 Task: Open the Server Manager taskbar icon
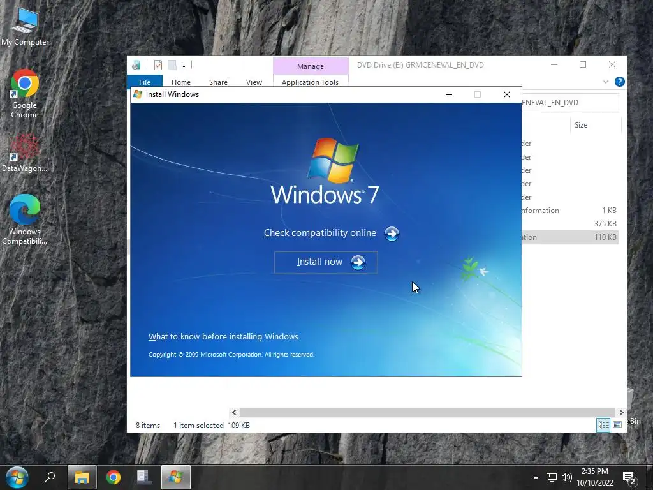coord(144,477)
